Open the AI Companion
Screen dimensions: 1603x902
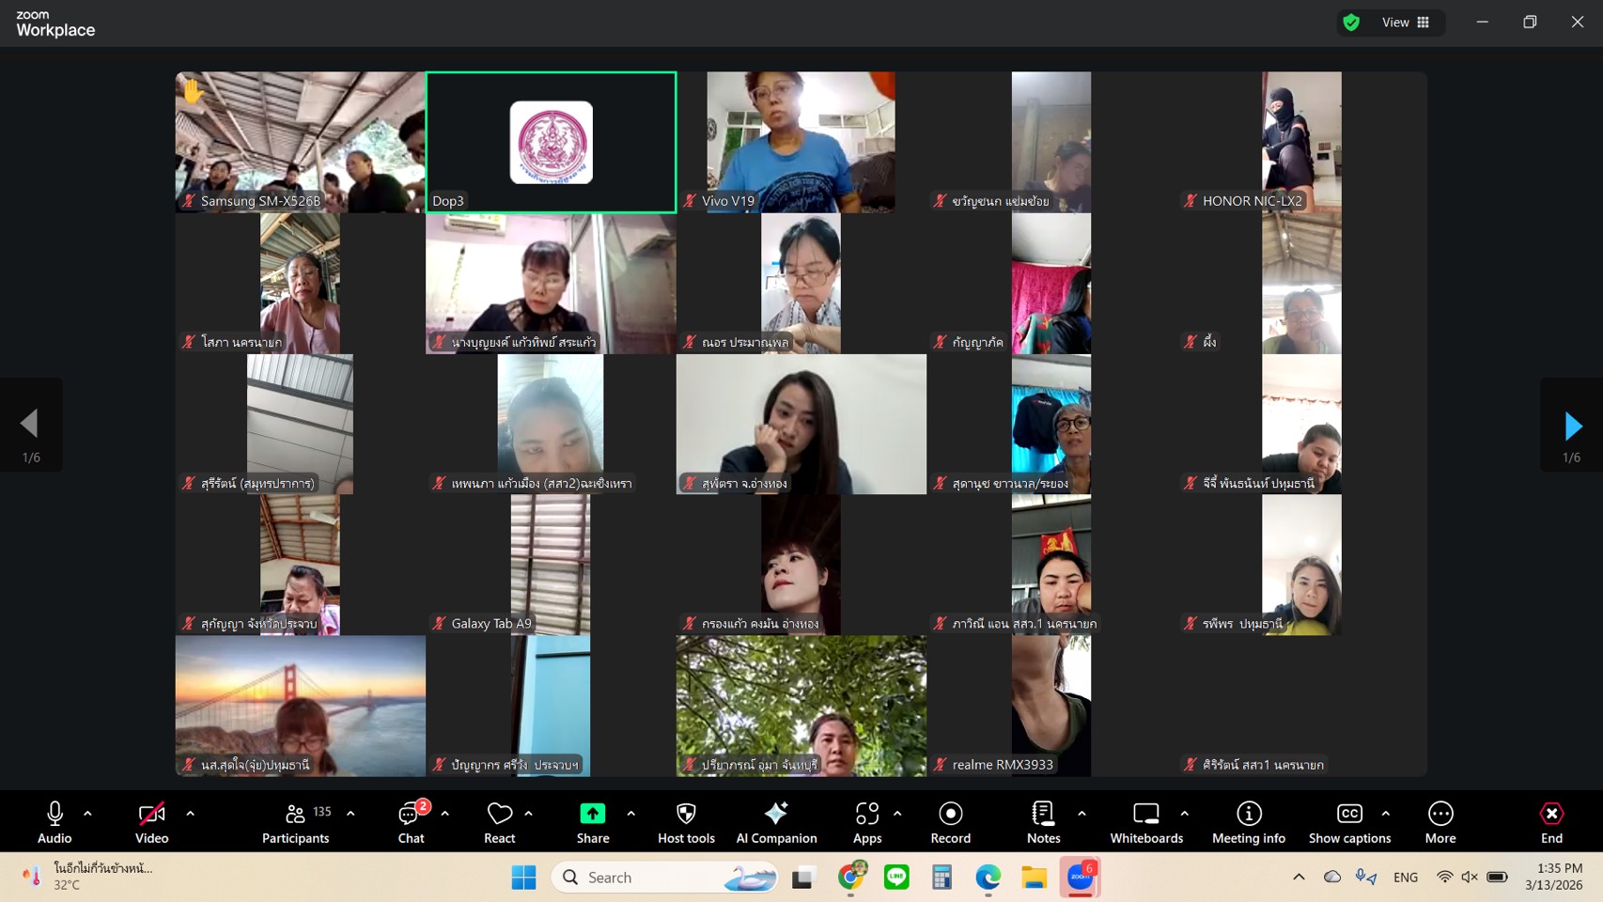pyautogui.click(x=776, y=821)
